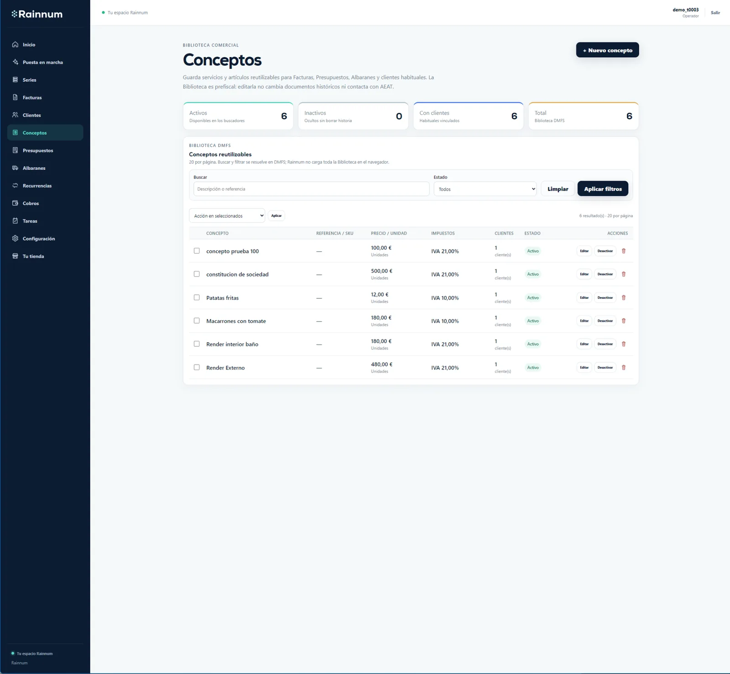730x674 pixels.
Task: Click the CONCEPTO column header
Action: (x=217, y=233)
